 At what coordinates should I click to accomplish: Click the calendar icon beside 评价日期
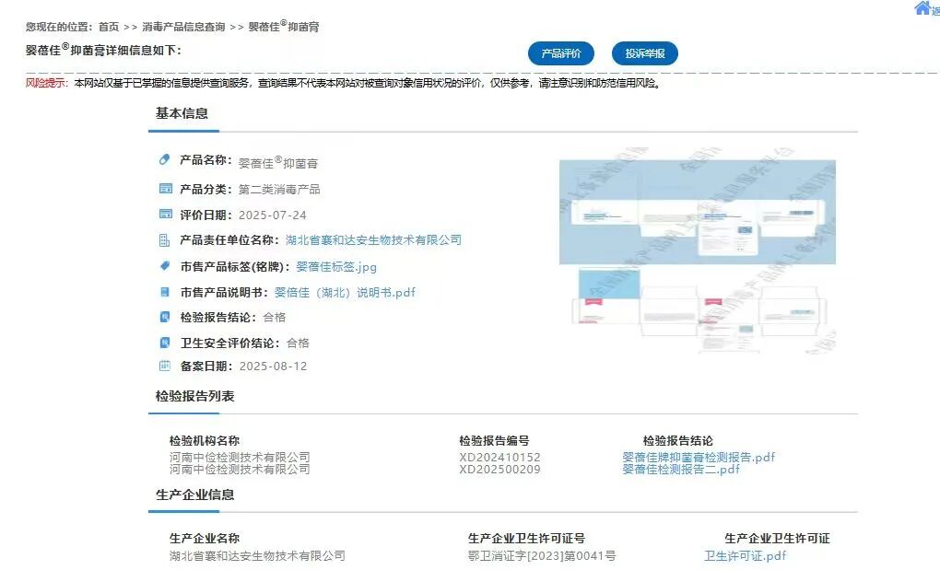pyautogui.click(x=165, y=215)
